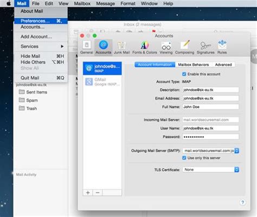The height and width of the screenshot is (217, 257).
Task: Click the Full Name field
Action: coord(210,107)
